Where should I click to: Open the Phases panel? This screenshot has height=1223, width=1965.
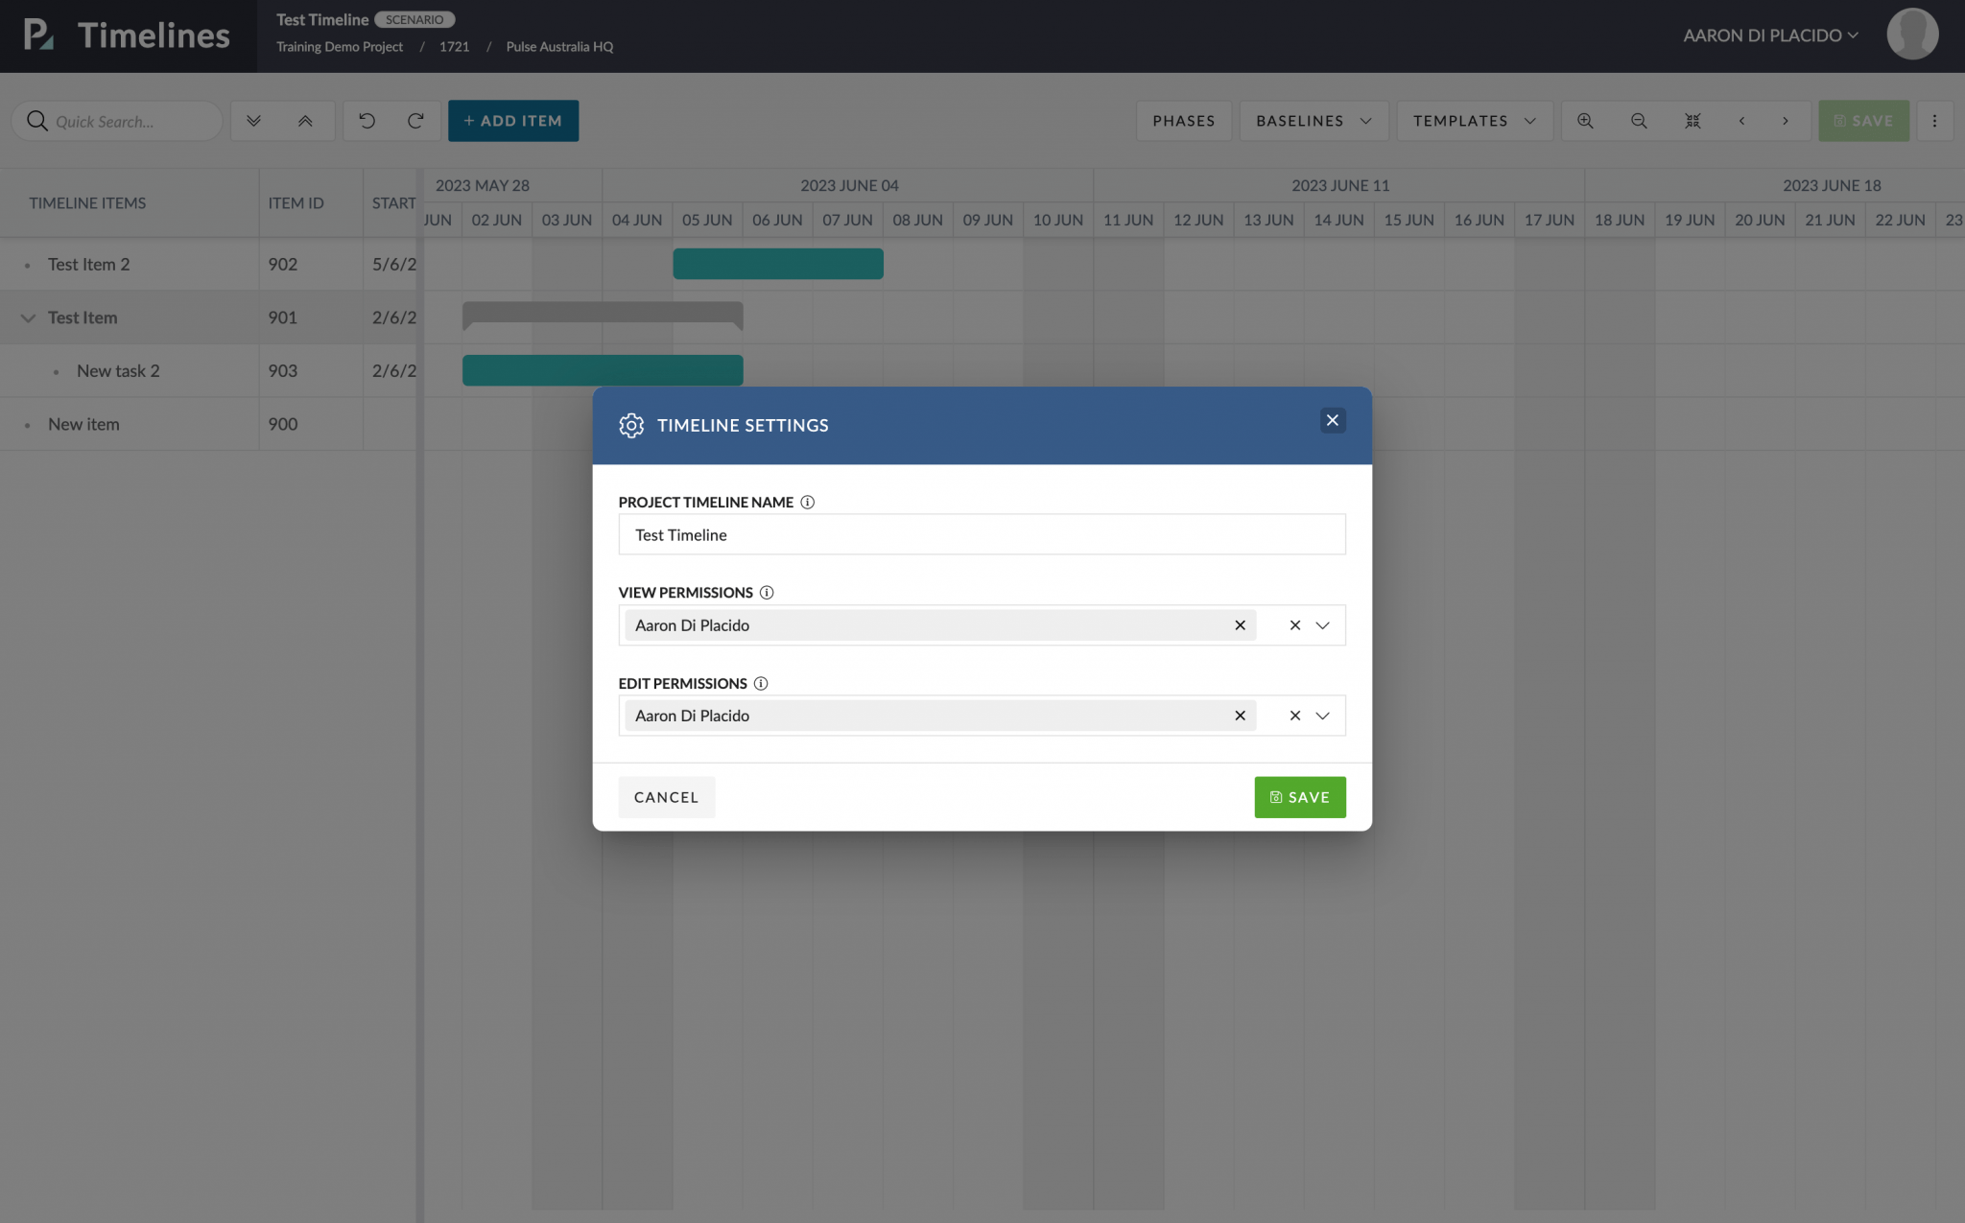pos(1183,121)
